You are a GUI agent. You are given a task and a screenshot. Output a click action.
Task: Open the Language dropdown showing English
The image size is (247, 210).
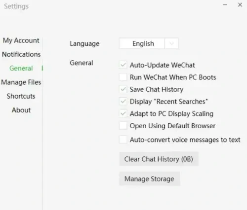point(149,43)
